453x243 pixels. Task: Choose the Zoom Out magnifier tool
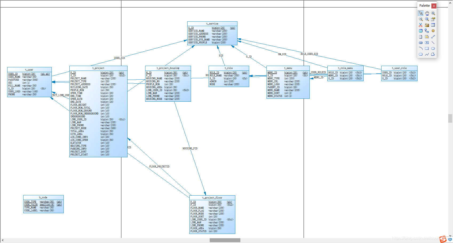point(421,19)
